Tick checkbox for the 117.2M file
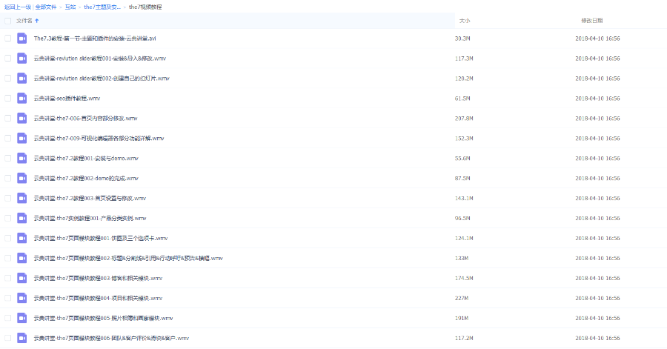 pos(7,338)
